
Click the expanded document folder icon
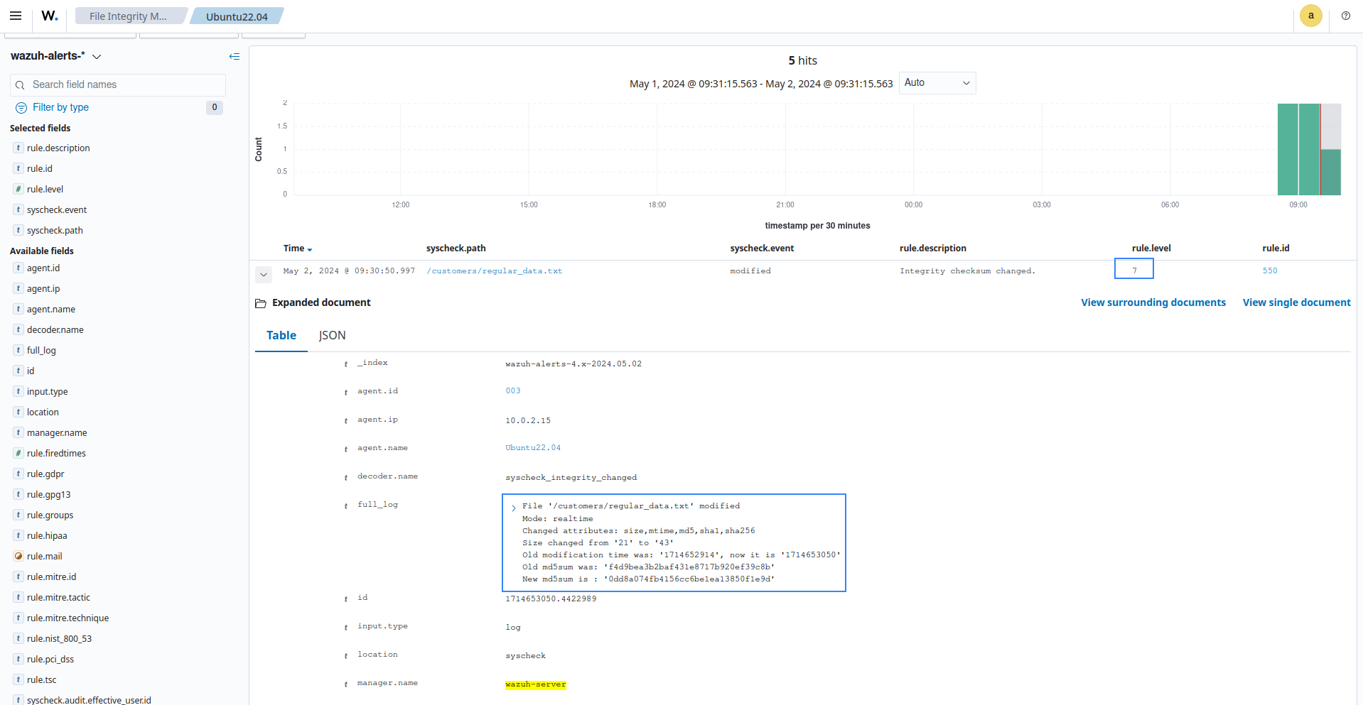pyautogui.click(x=261, y=303)
